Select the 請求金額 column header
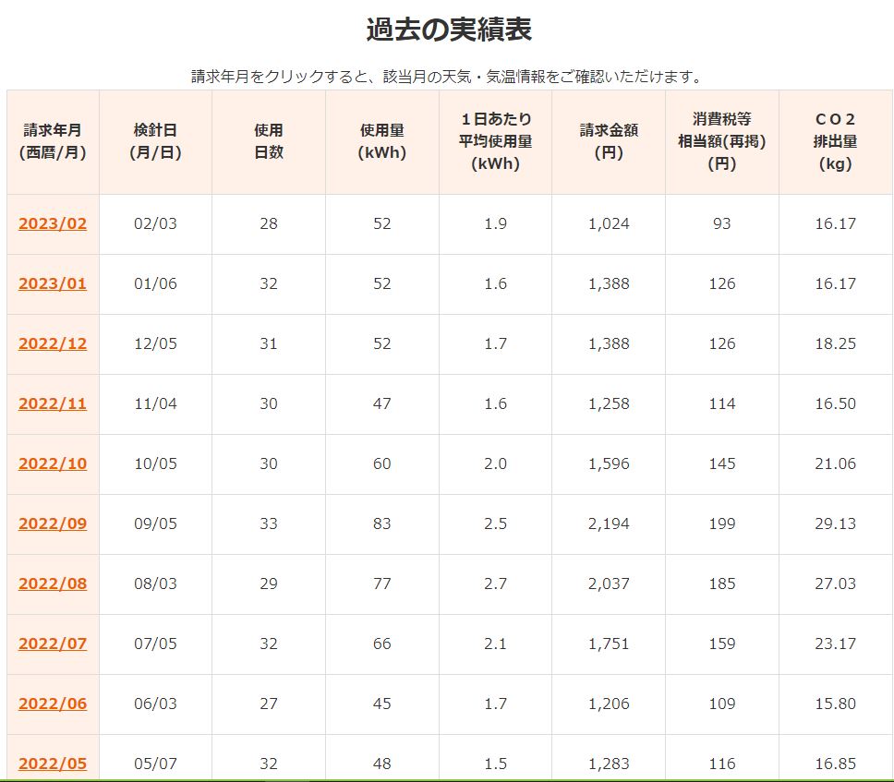The height and width of the screenshot is (782, 894). 609,142
